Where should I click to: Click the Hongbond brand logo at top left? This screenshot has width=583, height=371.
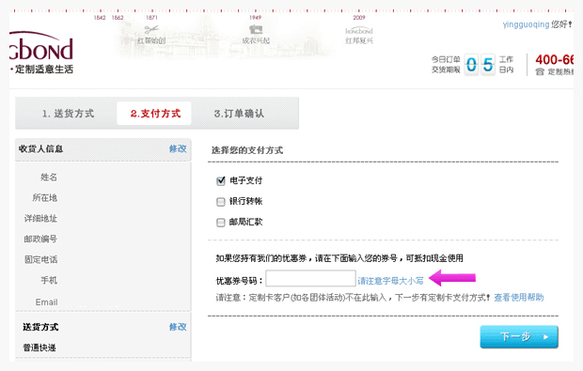point(41,53)
